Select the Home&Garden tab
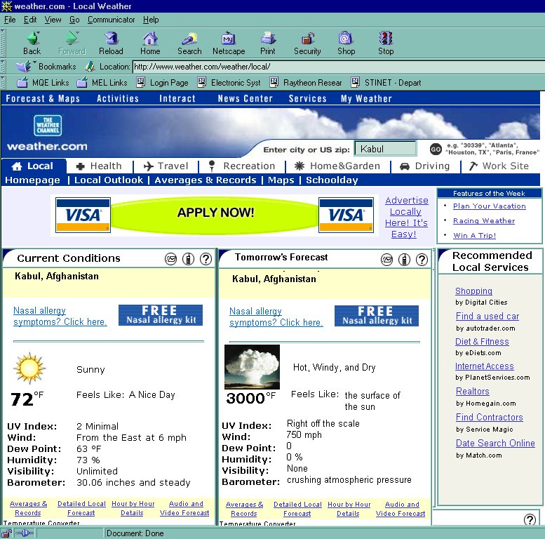The image size is (545, 539). [337, 166]
